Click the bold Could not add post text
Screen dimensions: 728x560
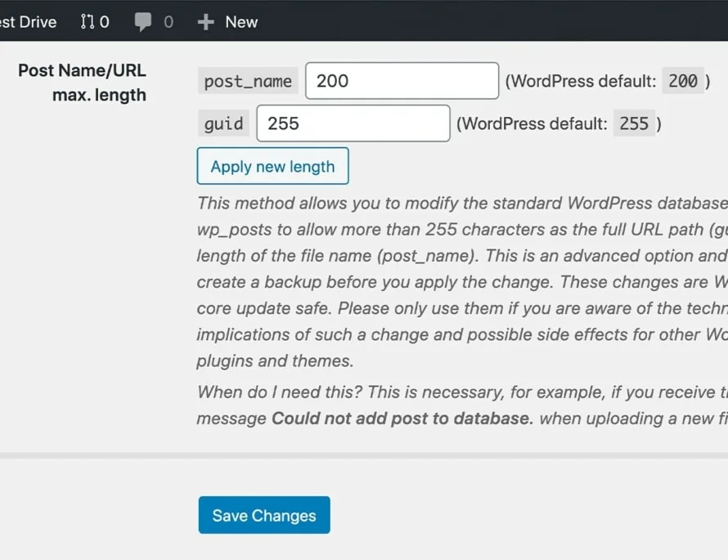[x=402, y=419]
